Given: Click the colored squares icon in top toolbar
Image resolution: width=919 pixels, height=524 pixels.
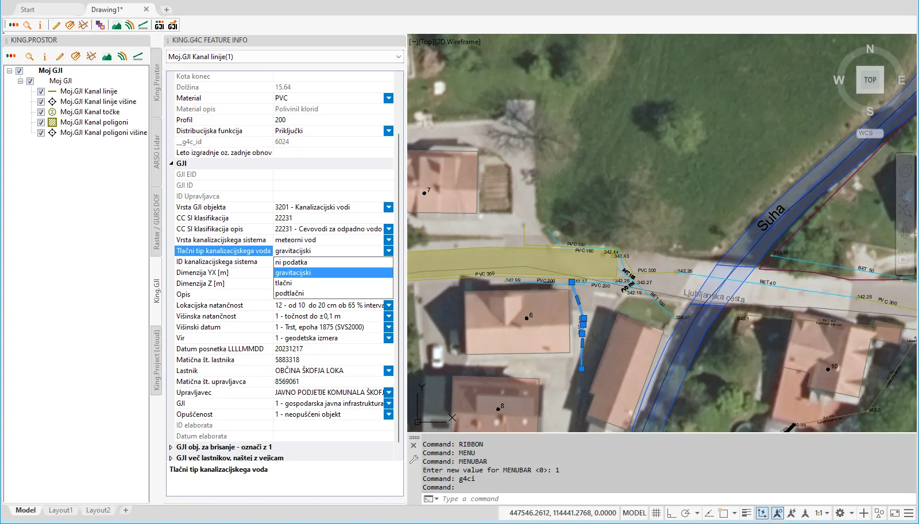Looking at the screenshot, I should coord(101,25).
